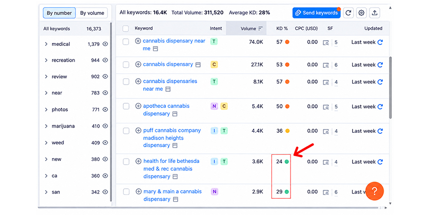
Task: Switch to the 'By number' tab
Action: [x=59, y=13]
